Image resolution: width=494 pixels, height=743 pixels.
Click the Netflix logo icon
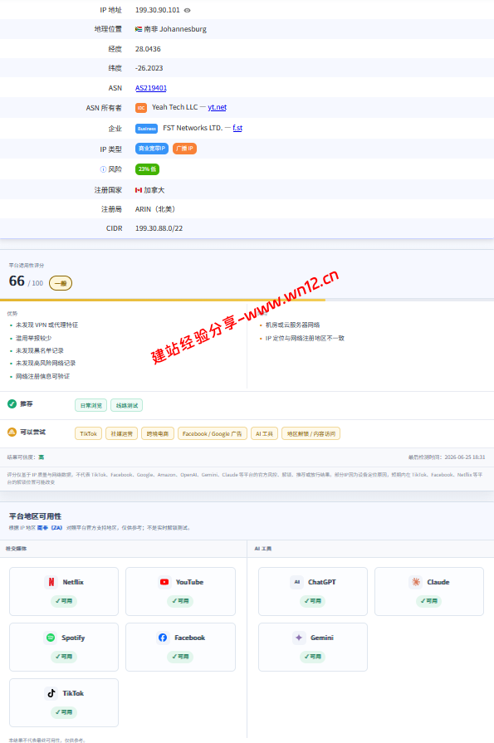click(51, 582)
